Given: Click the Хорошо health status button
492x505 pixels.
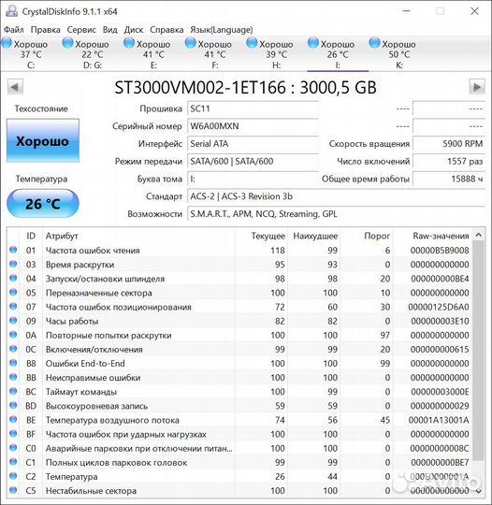Looking at the screenshot, I should pyautogui.click(x=42, y=141).
